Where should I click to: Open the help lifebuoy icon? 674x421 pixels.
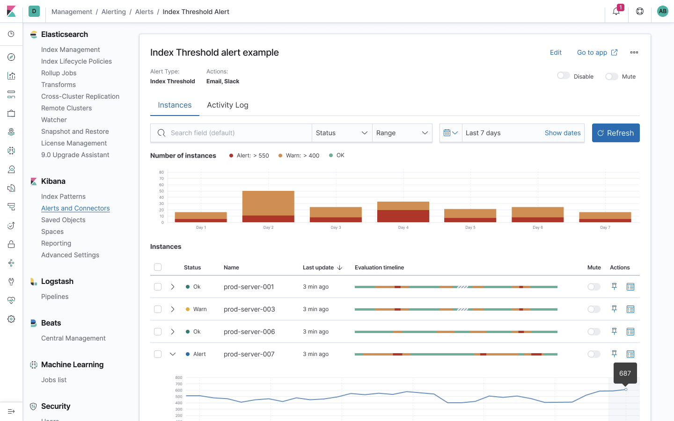tap(640, 11)
